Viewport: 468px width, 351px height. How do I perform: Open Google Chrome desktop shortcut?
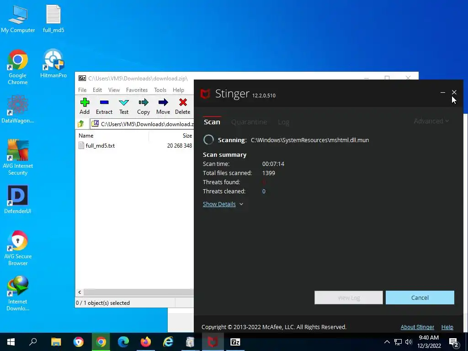pyautogui.click(x=18, y=67)
